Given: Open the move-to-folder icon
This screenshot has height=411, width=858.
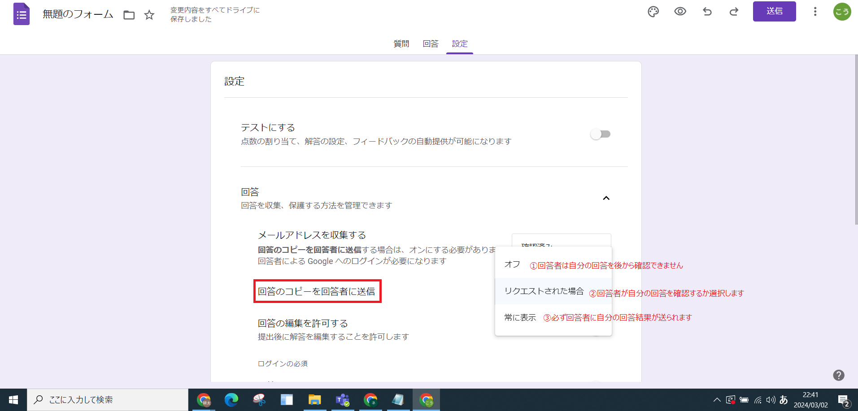Looking at the screenshot, I should tap(129, 14).
